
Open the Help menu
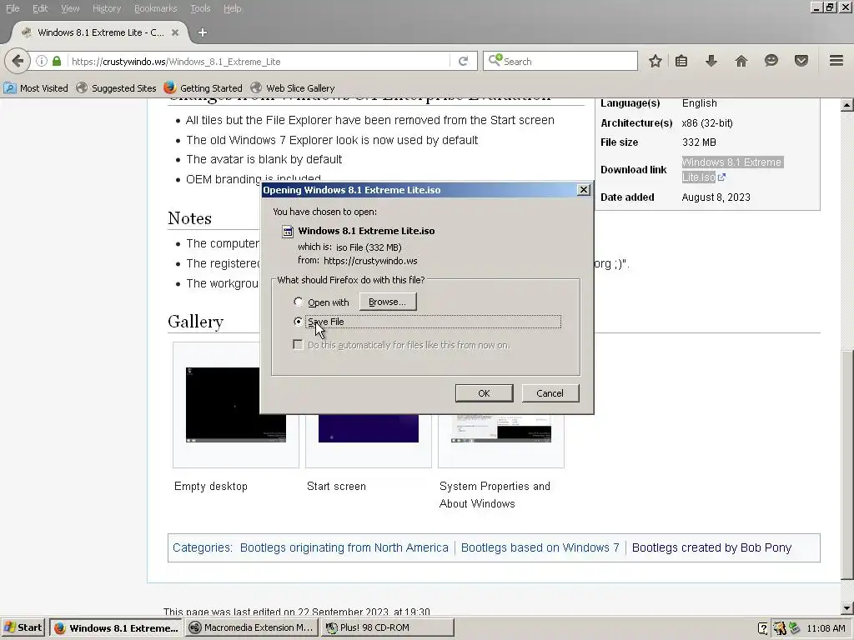(232, 8)
